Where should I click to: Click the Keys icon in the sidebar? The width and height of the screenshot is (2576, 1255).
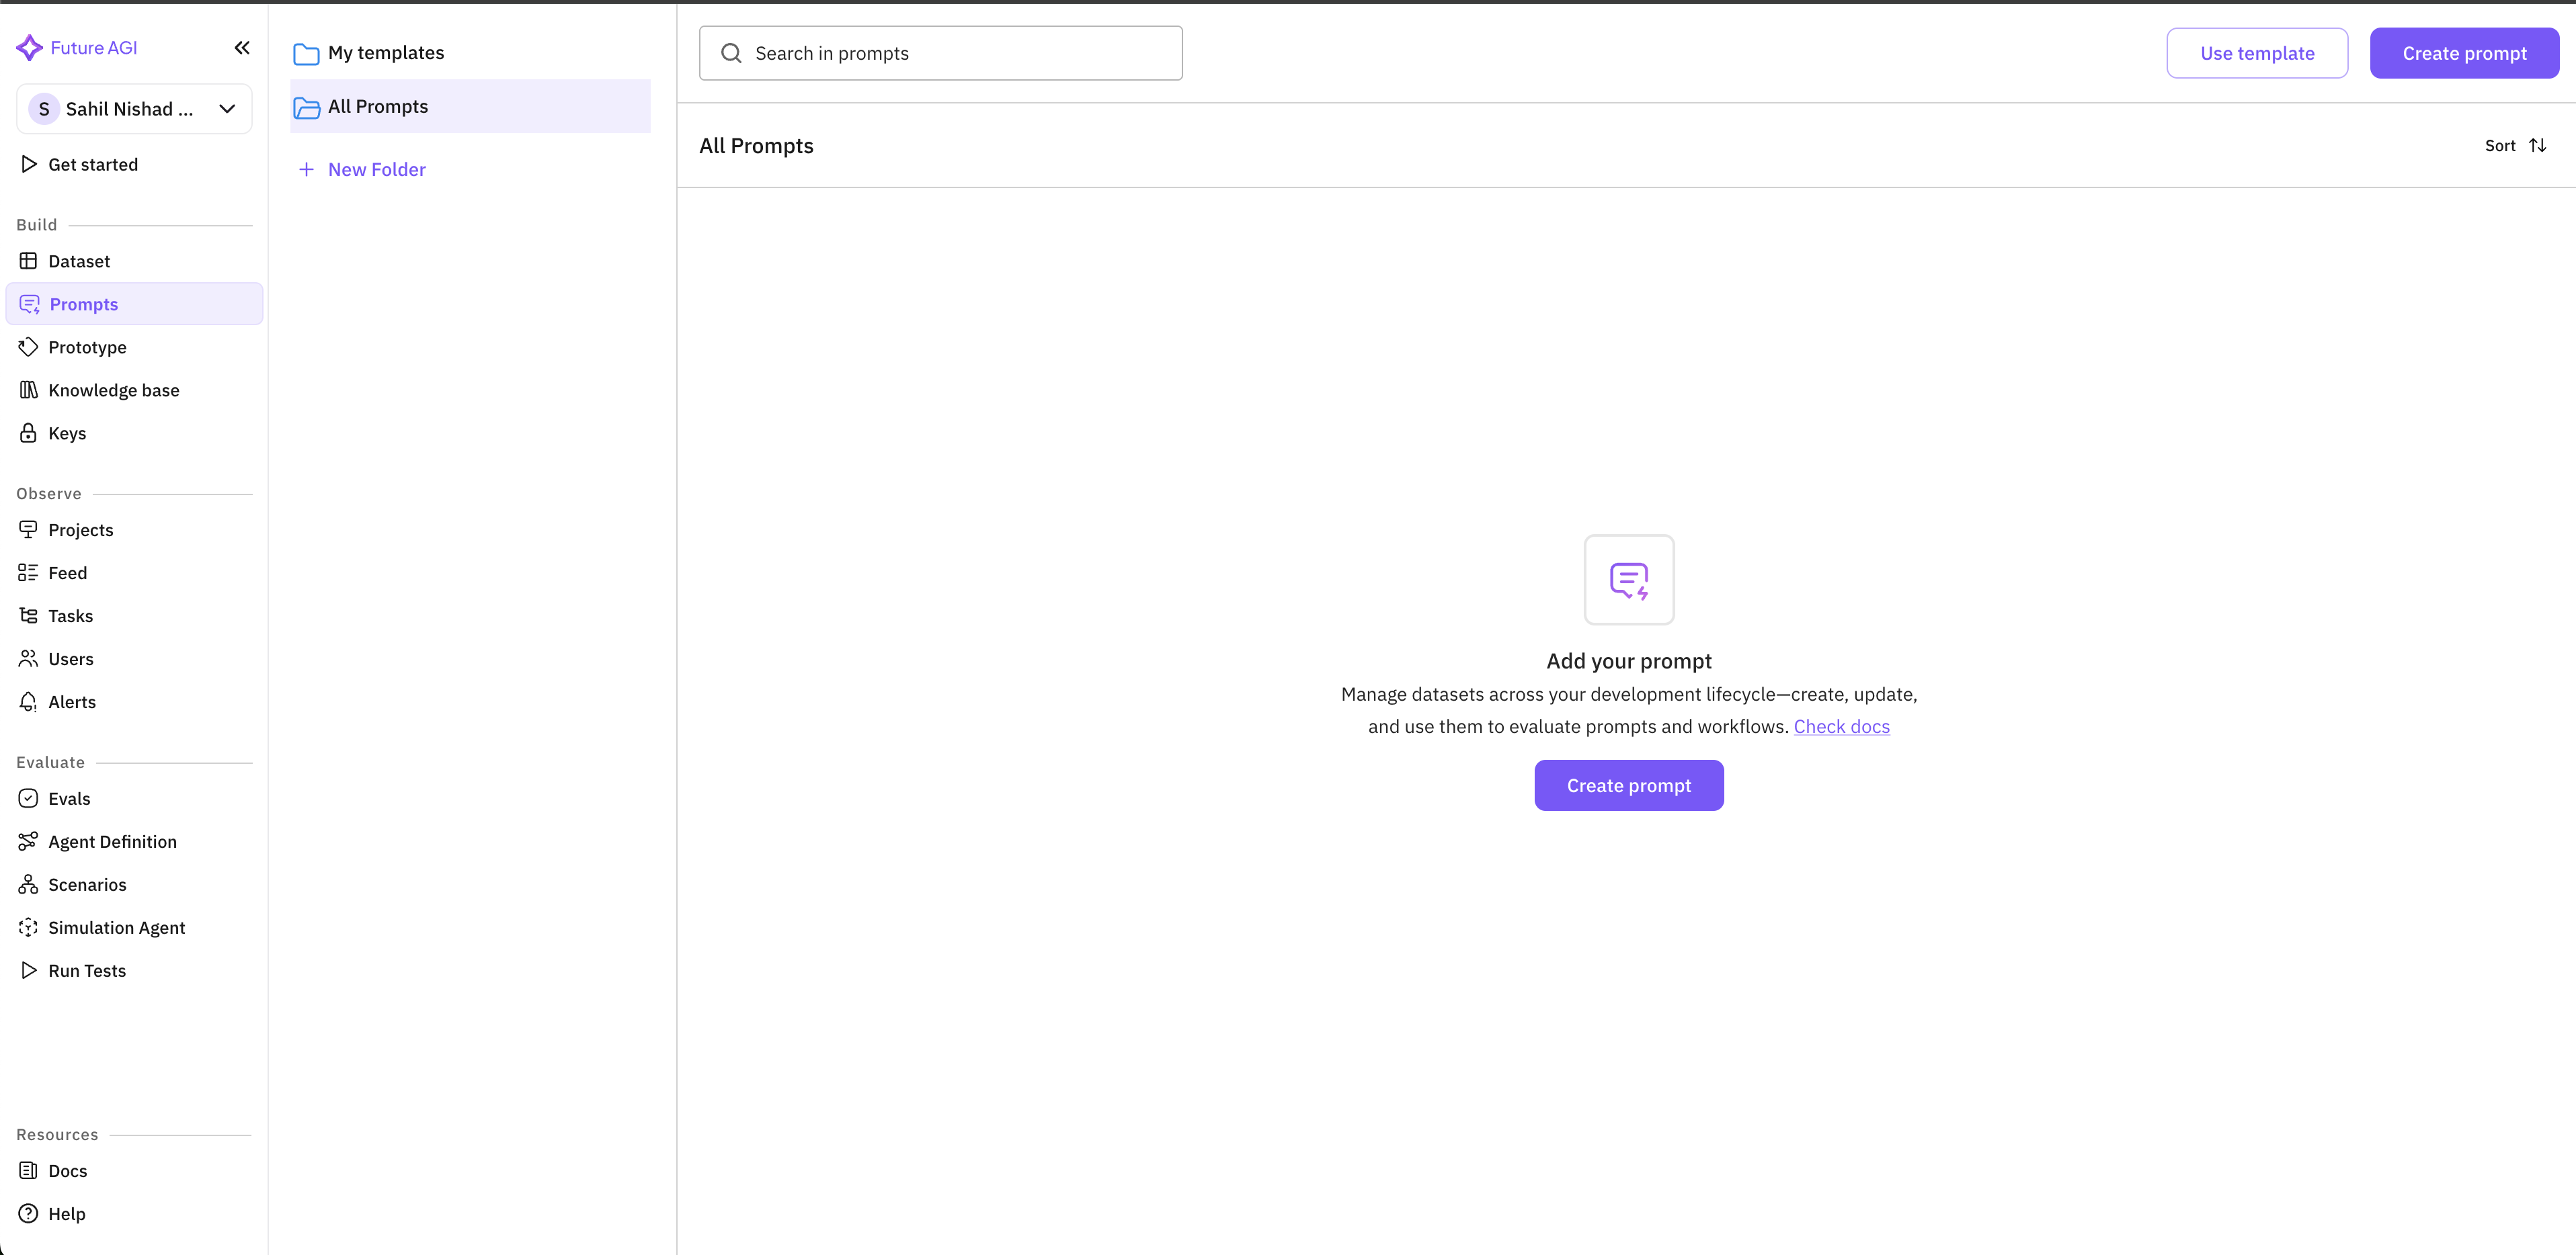pos(28,433)
